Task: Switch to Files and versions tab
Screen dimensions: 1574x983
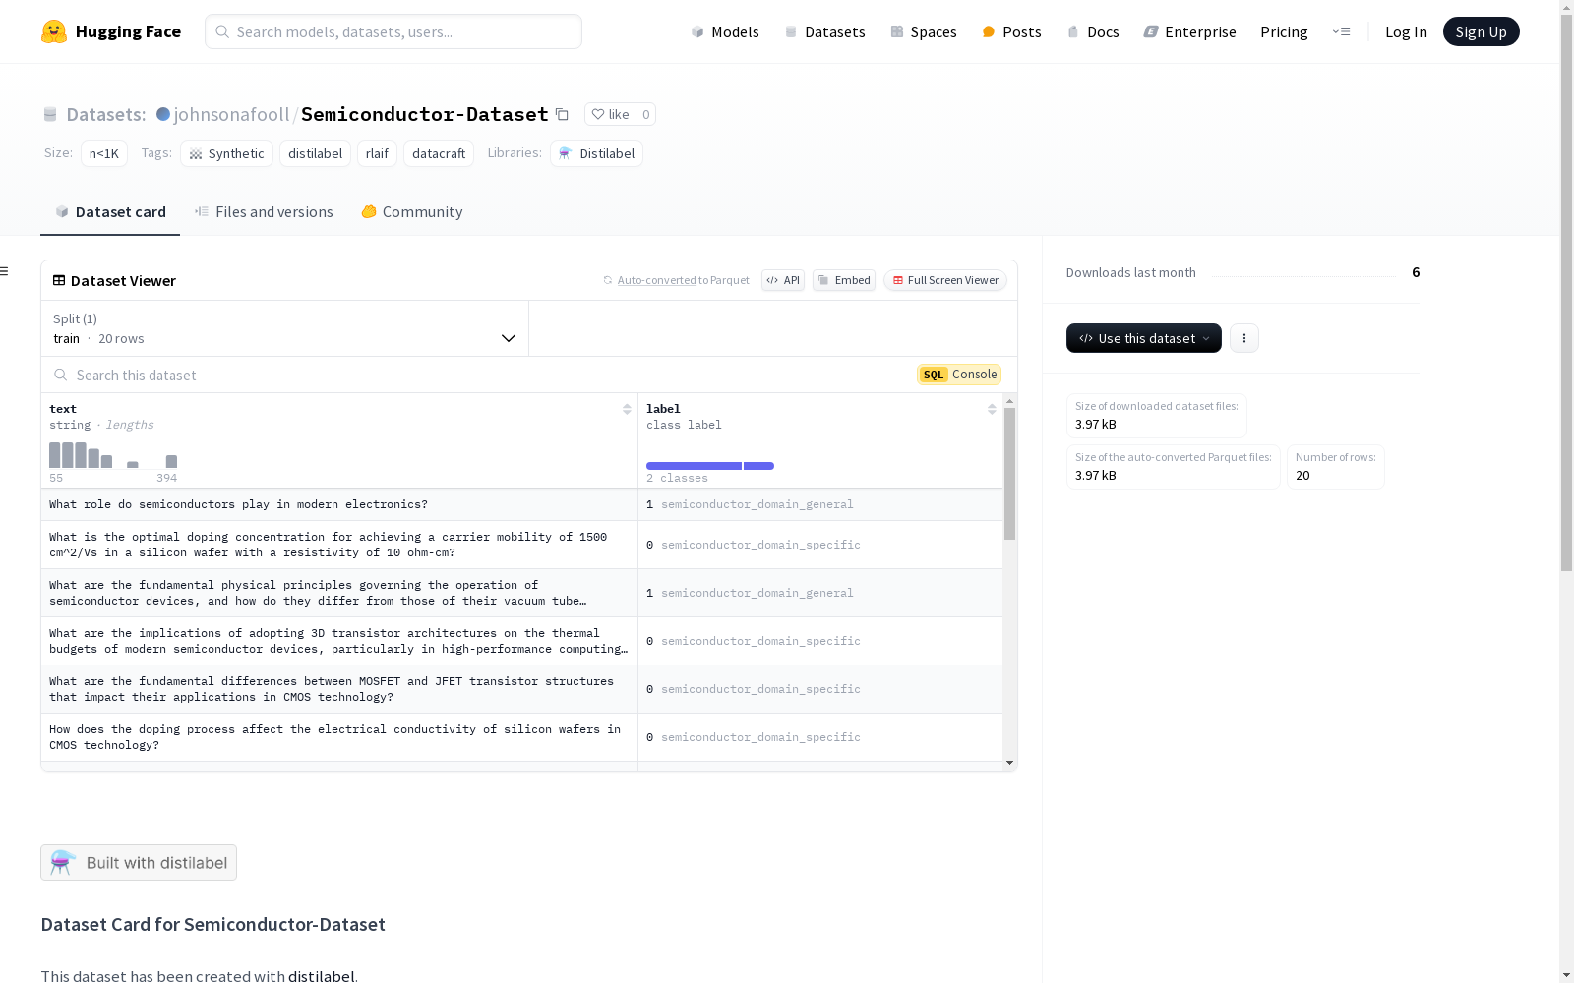Action: (264, 212)
